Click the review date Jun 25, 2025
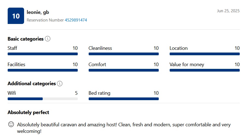The height and width of the screenshot is (138, 246). (228, 11)
